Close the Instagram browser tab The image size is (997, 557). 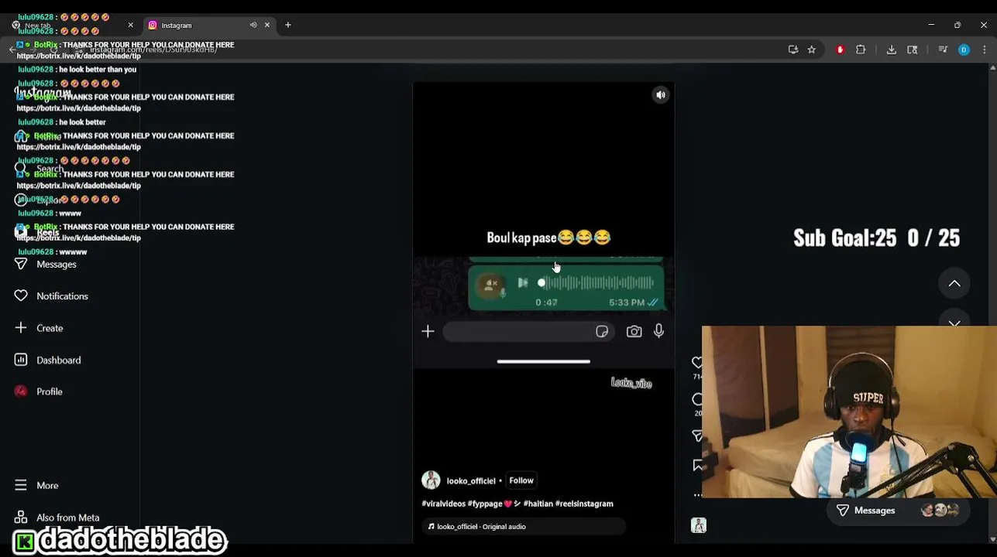tap(267, 26)
